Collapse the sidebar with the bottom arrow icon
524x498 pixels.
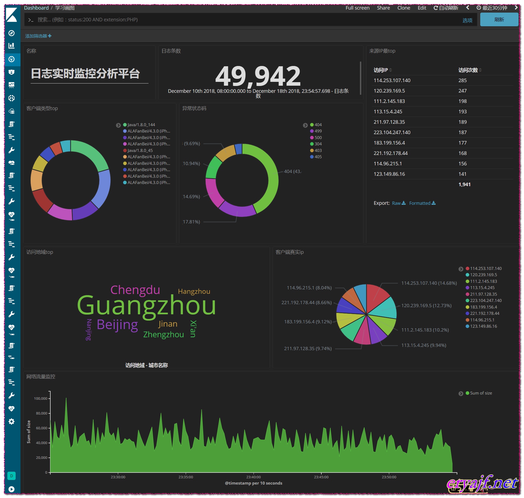[11, 489]
